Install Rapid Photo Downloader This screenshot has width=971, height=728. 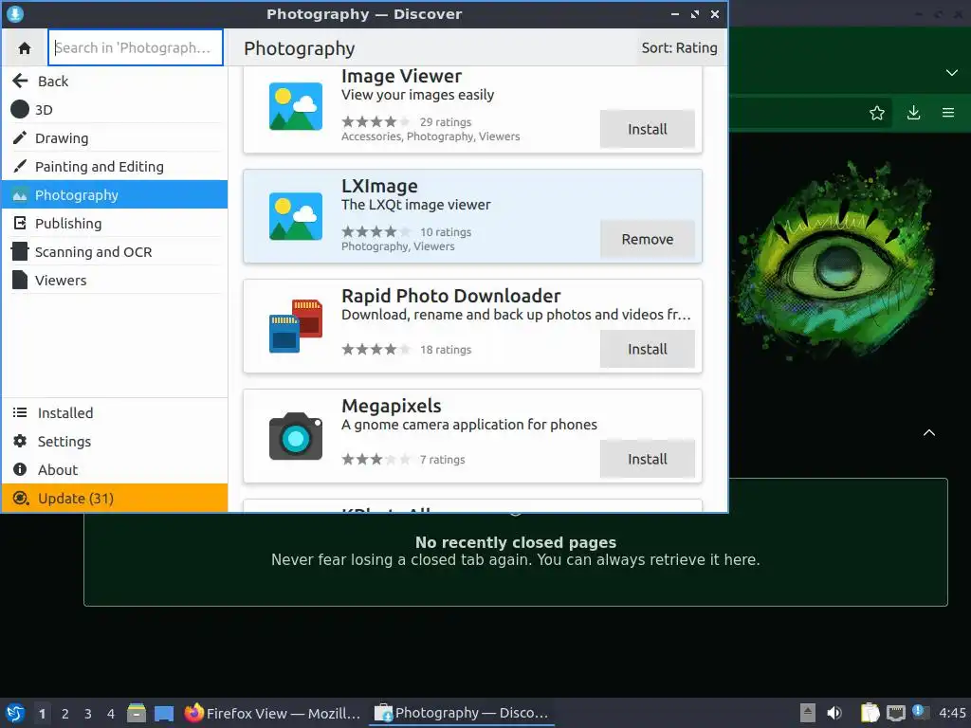click(647, 349)
